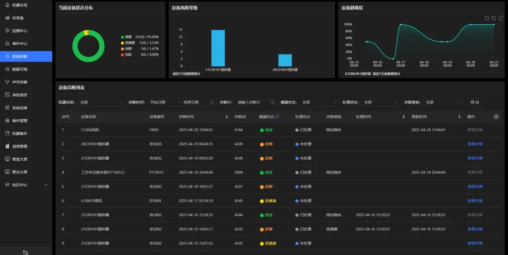The height and width of the screenshot is (255, 508).
Task: Click the help icon beside 健康状态 header
Action: coord(277,117)
